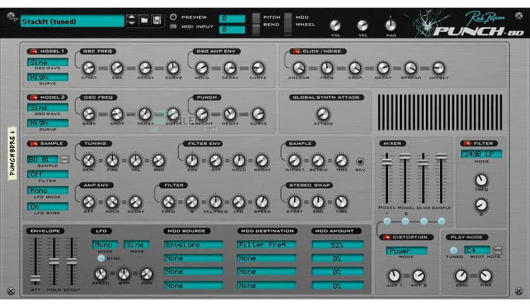Screen dimensions: 530x307
Task: Click Play Mode Fine knob
Action: (x=486, y=276)
